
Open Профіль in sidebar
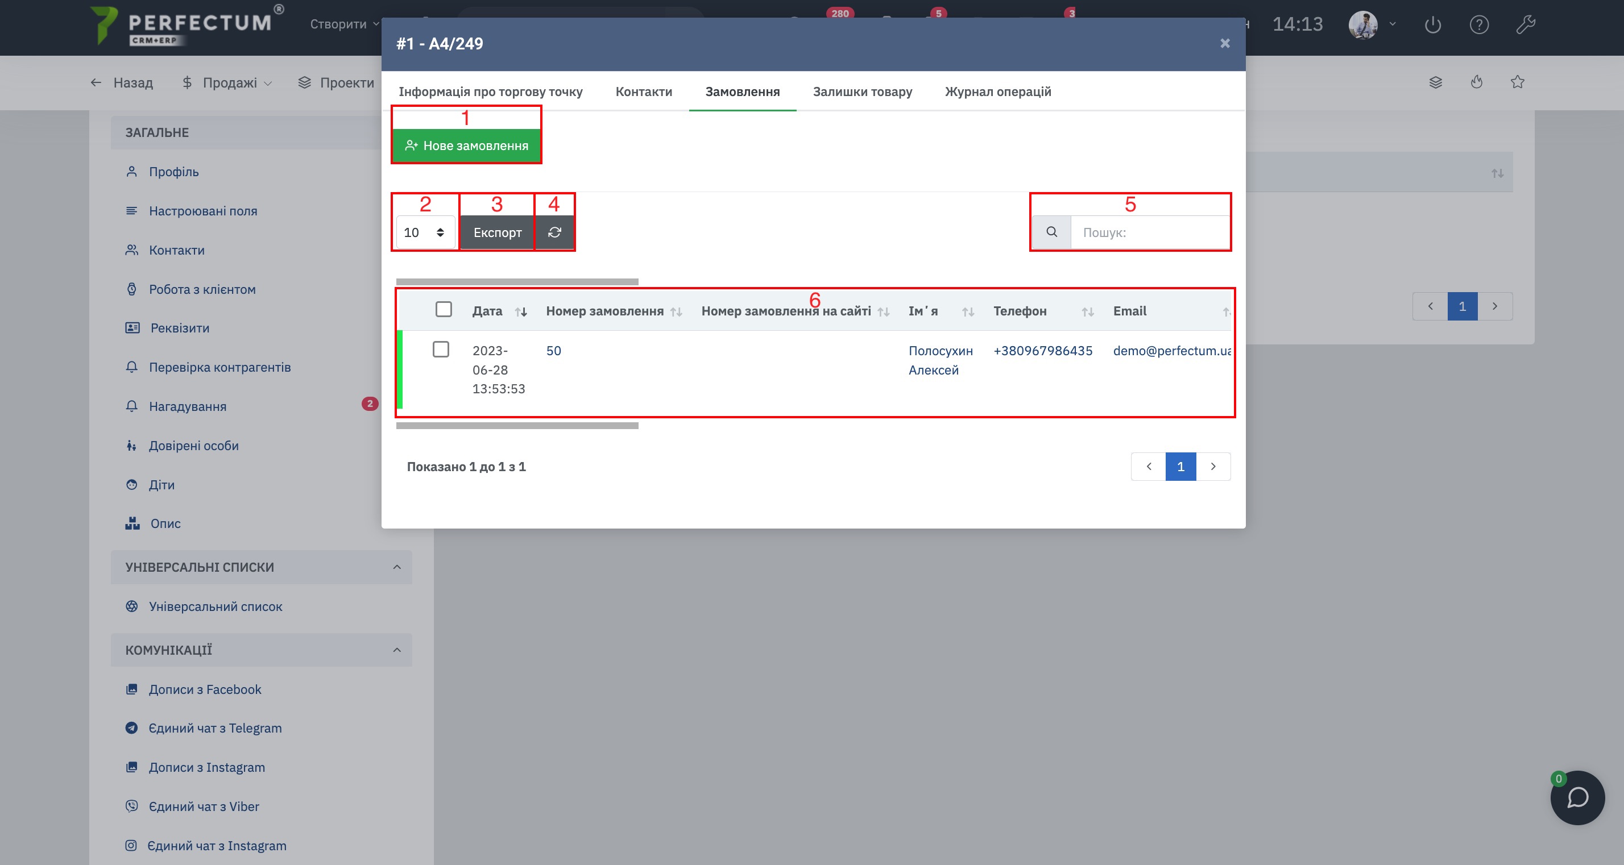173,172
